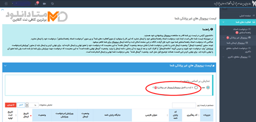This screenshot has width=256, height=122.
Task: Collapse the blue proposals list panel chevron
Action: [x=5, y=66]
